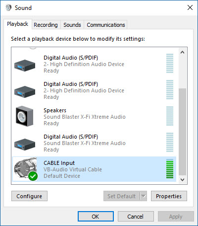Click the Sound speaker icon in title bar
This screenshot has width=198, height=226.
pyautogui.click(x=8, y=7)
